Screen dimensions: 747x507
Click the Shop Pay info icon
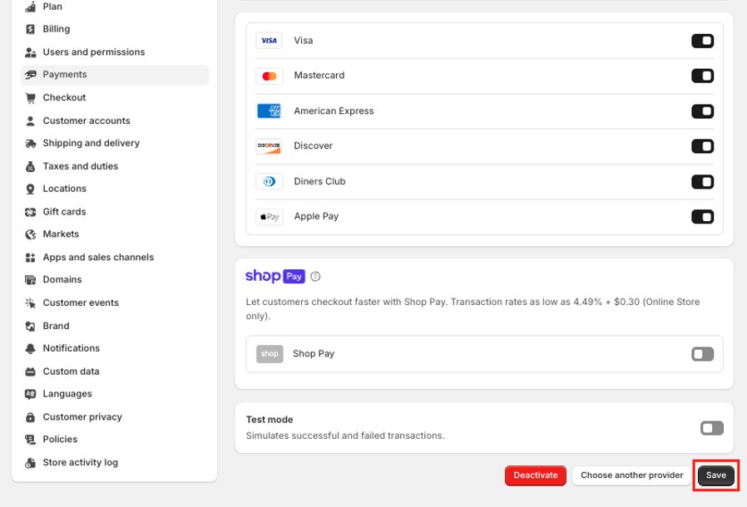coord(315,277)
